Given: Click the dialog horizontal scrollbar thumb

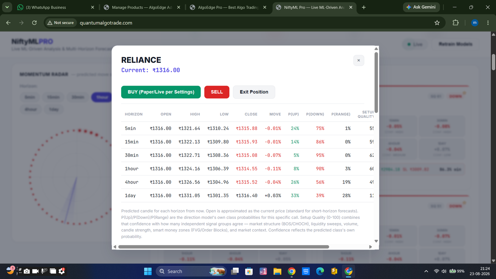Looking at the screenshot, I should pyautogui.click(x=224, y=247).
